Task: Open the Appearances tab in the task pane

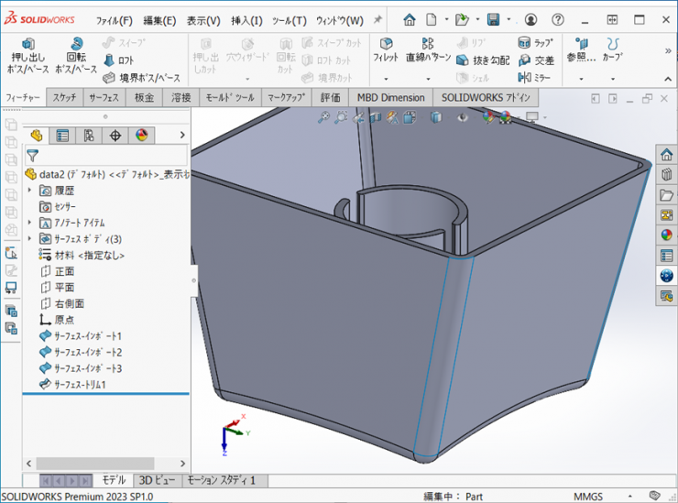Action: [x=666, y=235]
